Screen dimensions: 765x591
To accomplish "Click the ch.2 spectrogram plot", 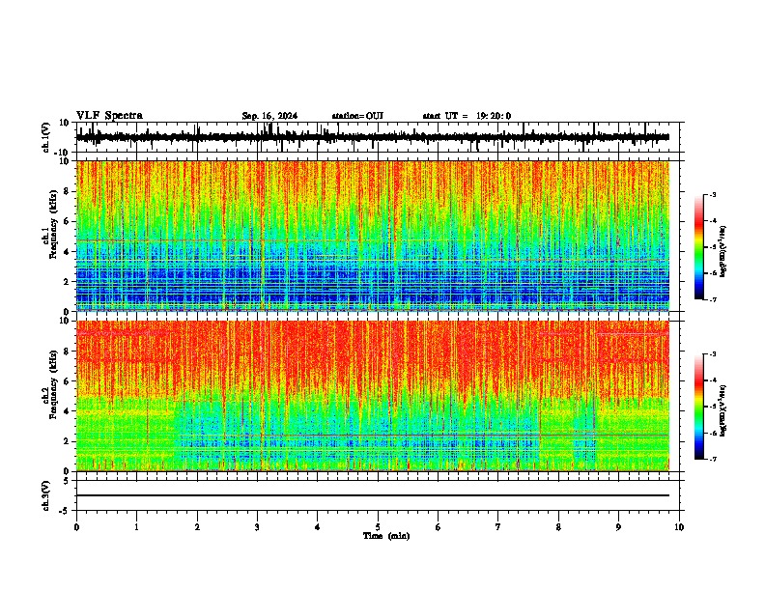I will [x=372, y=396].
